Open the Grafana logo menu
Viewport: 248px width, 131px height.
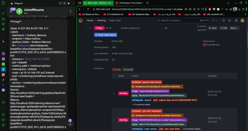[x=81, y=20]
